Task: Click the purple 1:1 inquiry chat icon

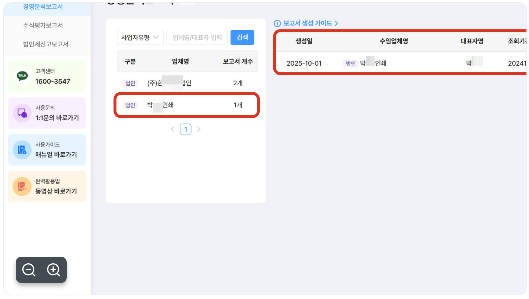Action: (x=22, y=113)
